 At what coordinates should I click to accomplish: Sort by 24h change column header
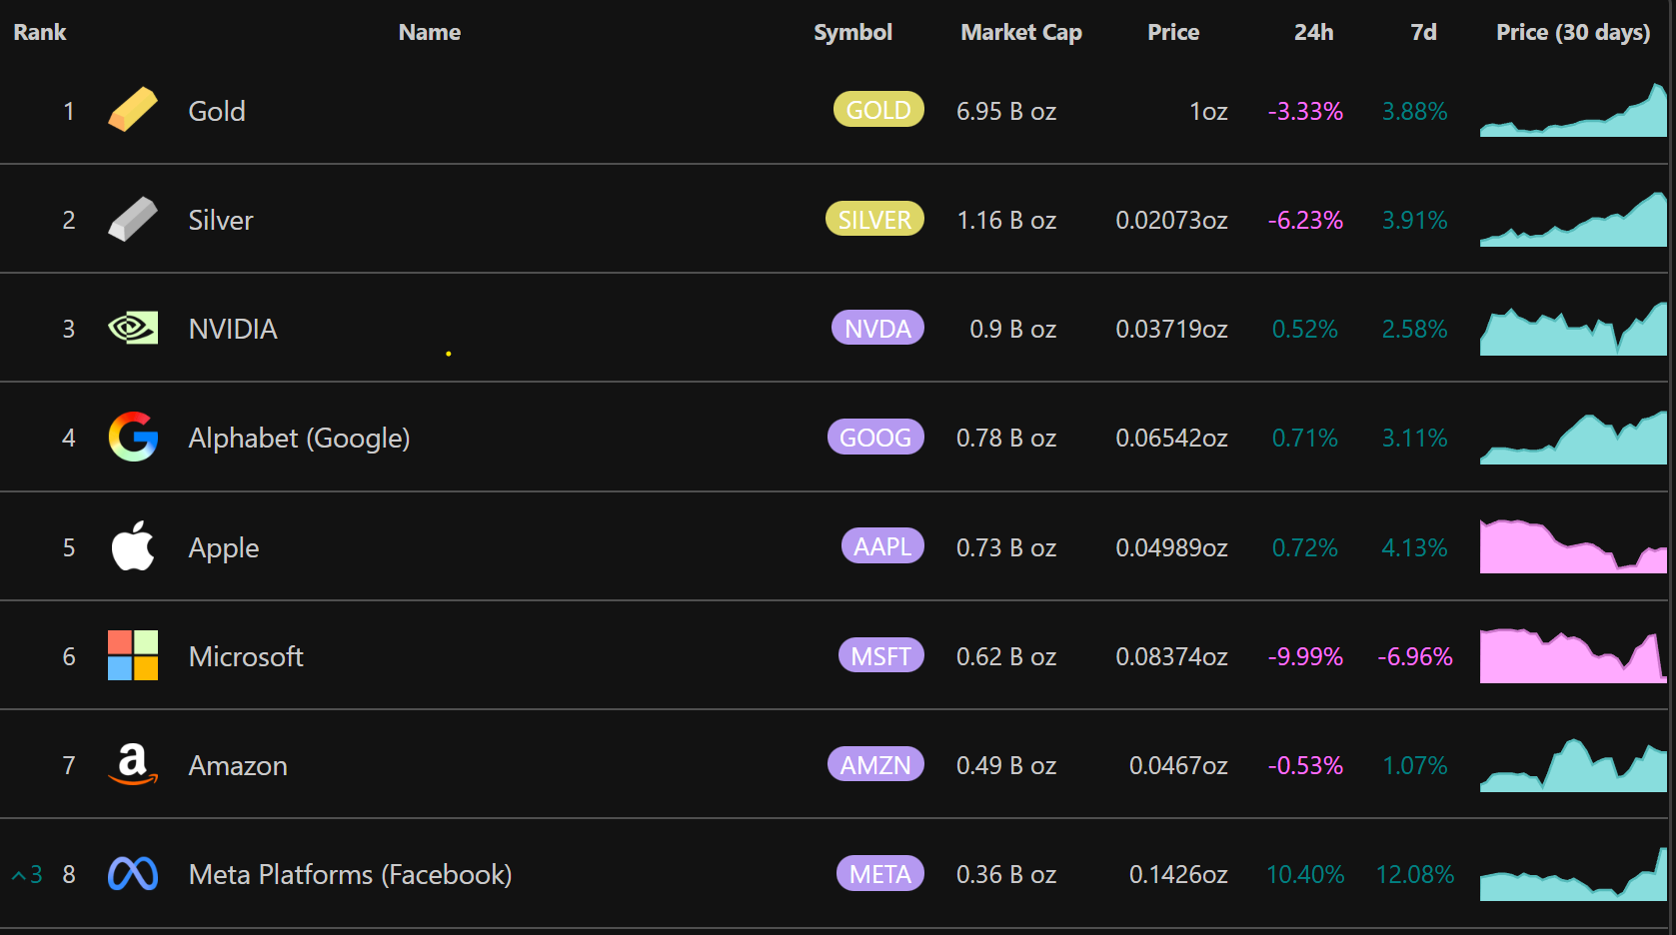point(1313,32)
